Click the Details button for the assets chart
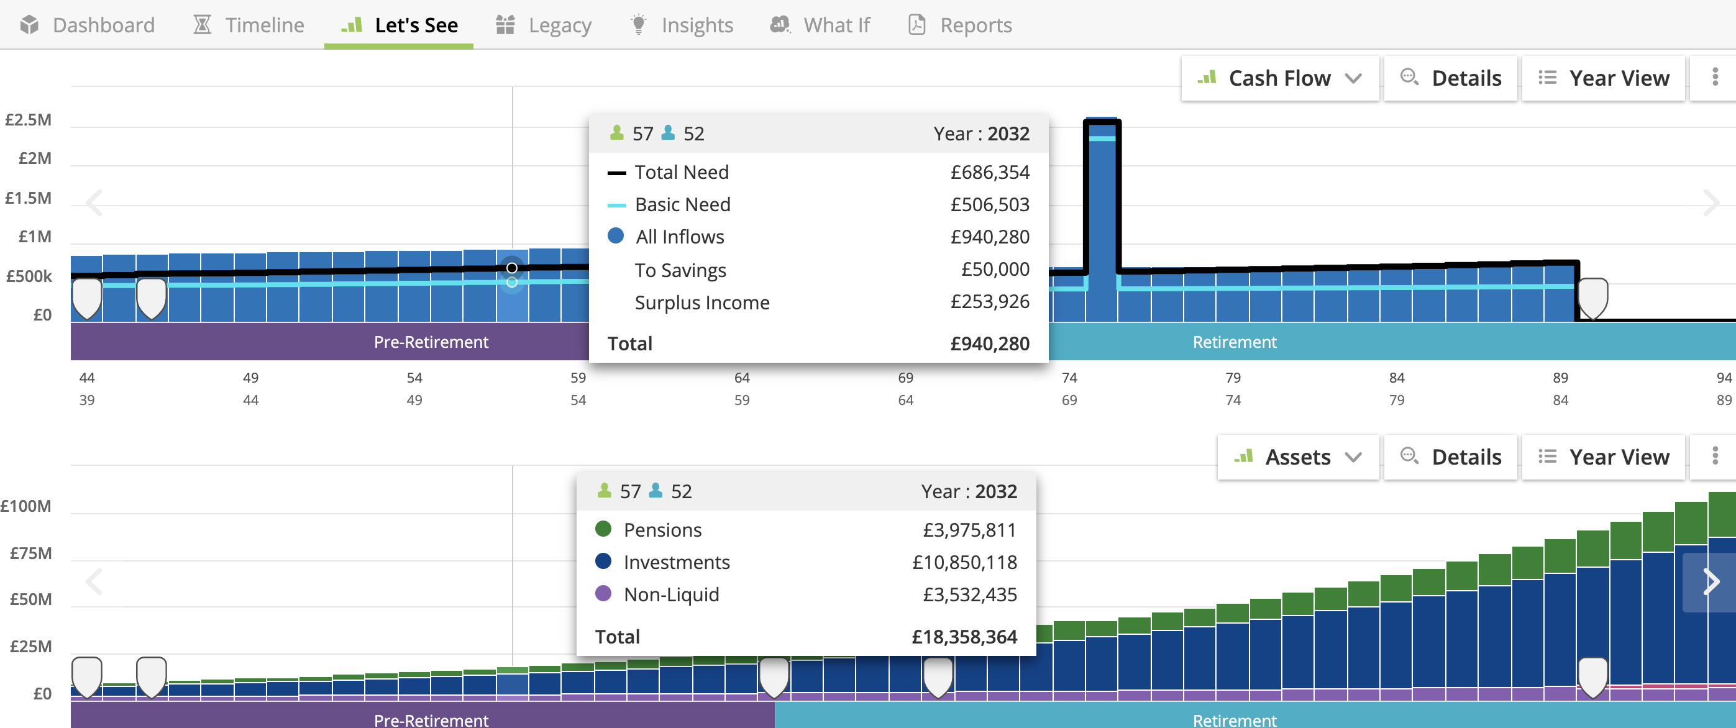 coord(1450,457)
